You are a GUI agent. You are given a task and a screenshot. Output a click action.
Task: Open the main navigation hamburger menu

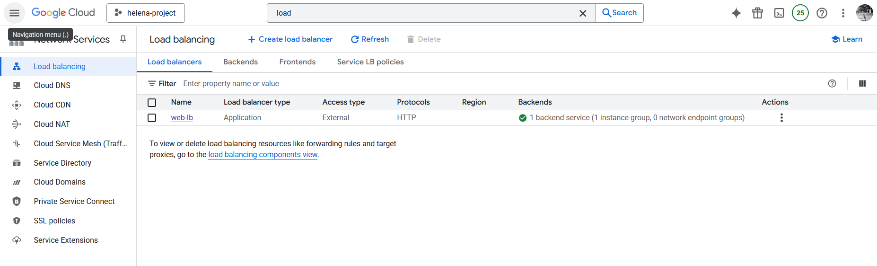coord(14,13)
